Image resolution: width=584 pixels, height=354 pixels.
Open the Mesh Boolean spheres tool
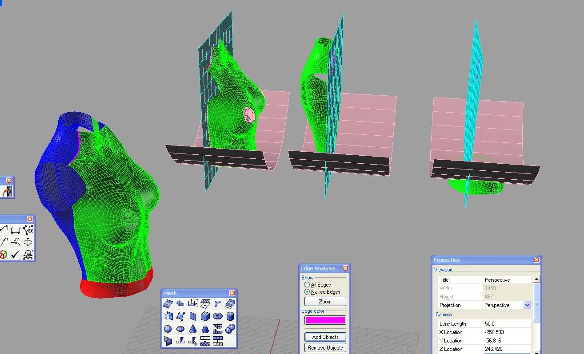click(x=230, y=329)
